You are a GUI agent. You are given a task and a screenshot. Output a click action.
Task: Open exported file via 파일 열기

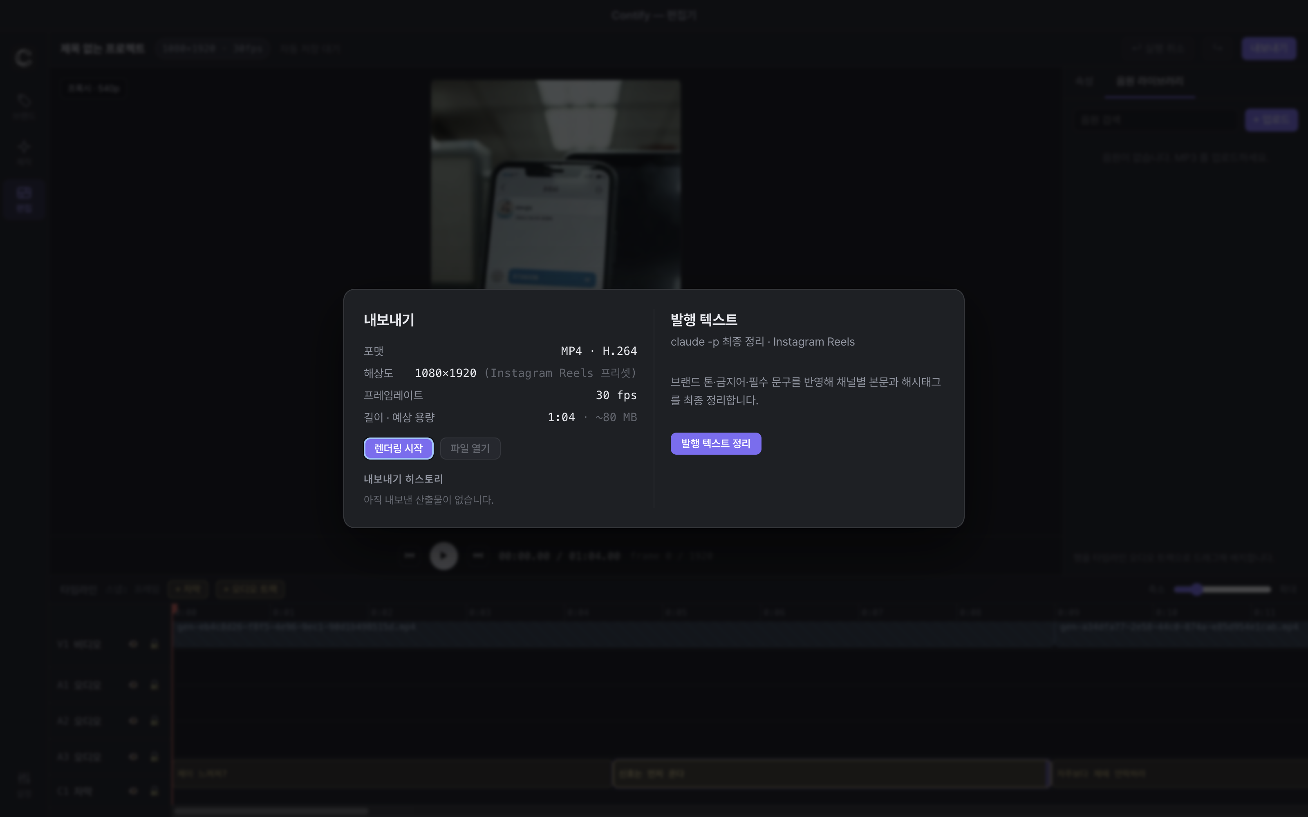[x=470, y=449]
